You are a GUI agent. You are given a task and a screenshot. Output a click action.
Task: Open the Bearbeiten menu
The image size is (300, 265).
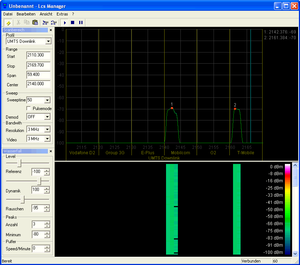pyautogui.click(x=26, y=14)
